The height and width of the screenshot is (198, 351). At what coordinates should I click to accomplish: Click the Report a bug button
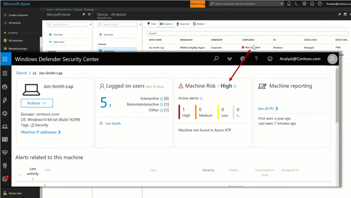click(x=197, y=4)
